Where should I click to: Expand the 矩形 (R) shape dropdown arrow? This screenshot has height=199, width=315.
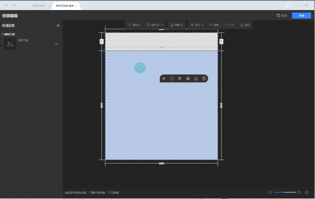(162, 25)
